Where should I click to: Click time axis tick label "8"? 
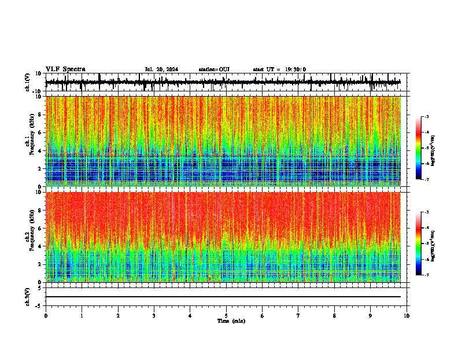point(334,316)
